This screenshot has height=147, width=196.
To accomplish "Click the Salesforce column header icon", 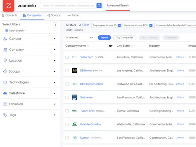I will 111,46.
